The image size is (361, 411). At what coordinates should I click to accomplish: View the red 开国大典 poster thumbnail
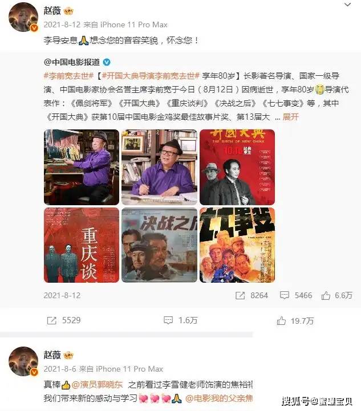pyautogui.click(x=237, y=167)
